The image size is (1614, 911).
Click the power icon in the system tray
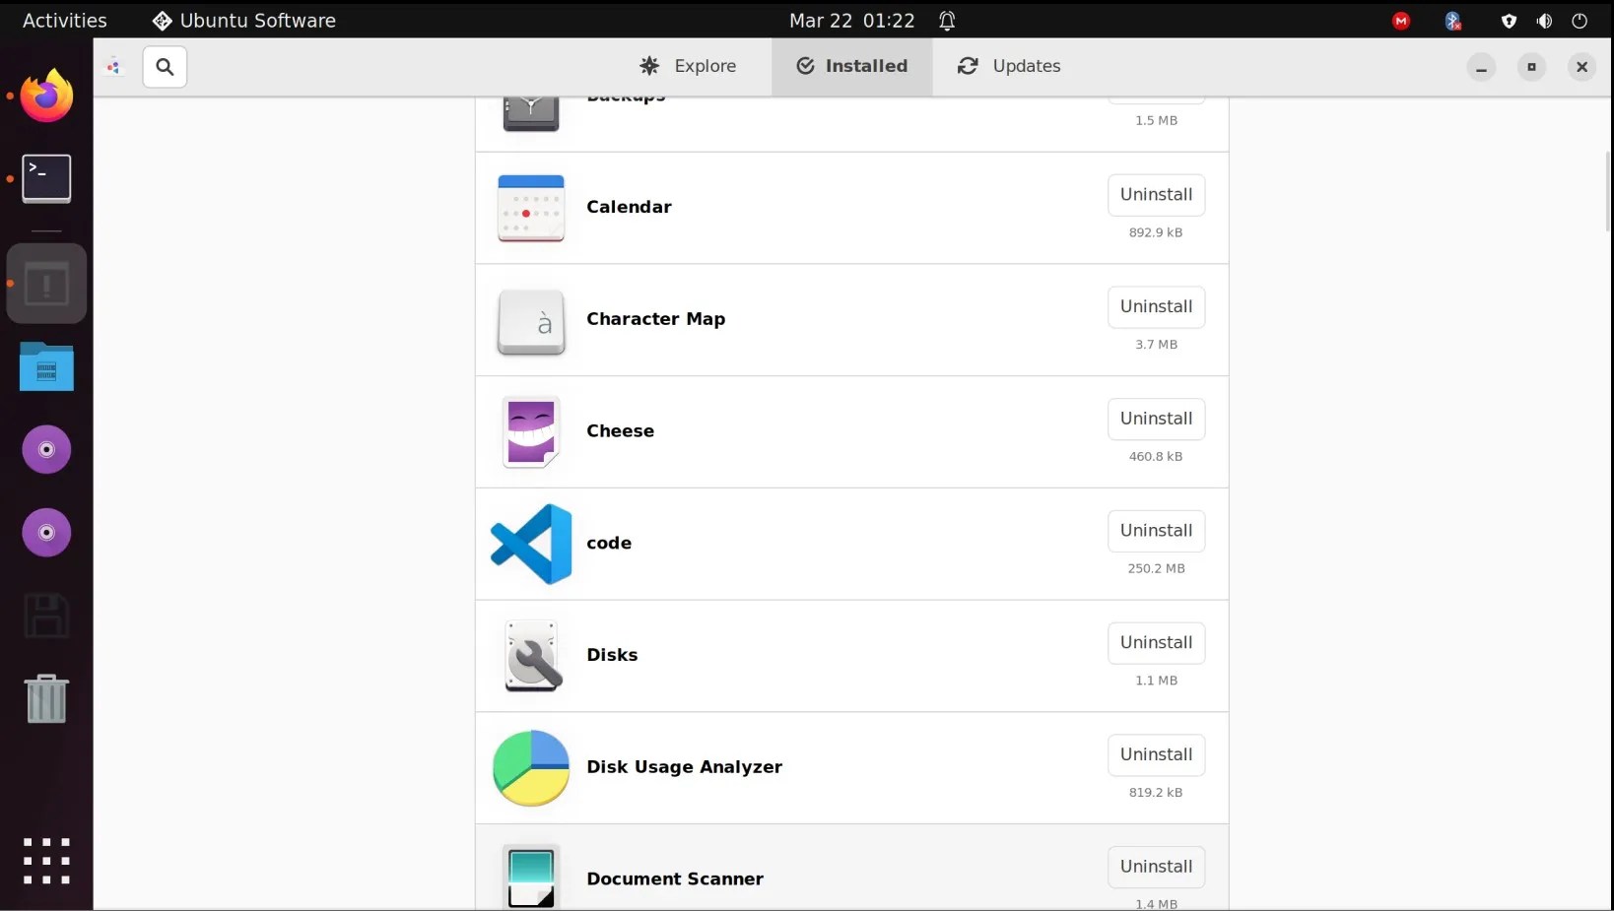(x=1580, y=21)
